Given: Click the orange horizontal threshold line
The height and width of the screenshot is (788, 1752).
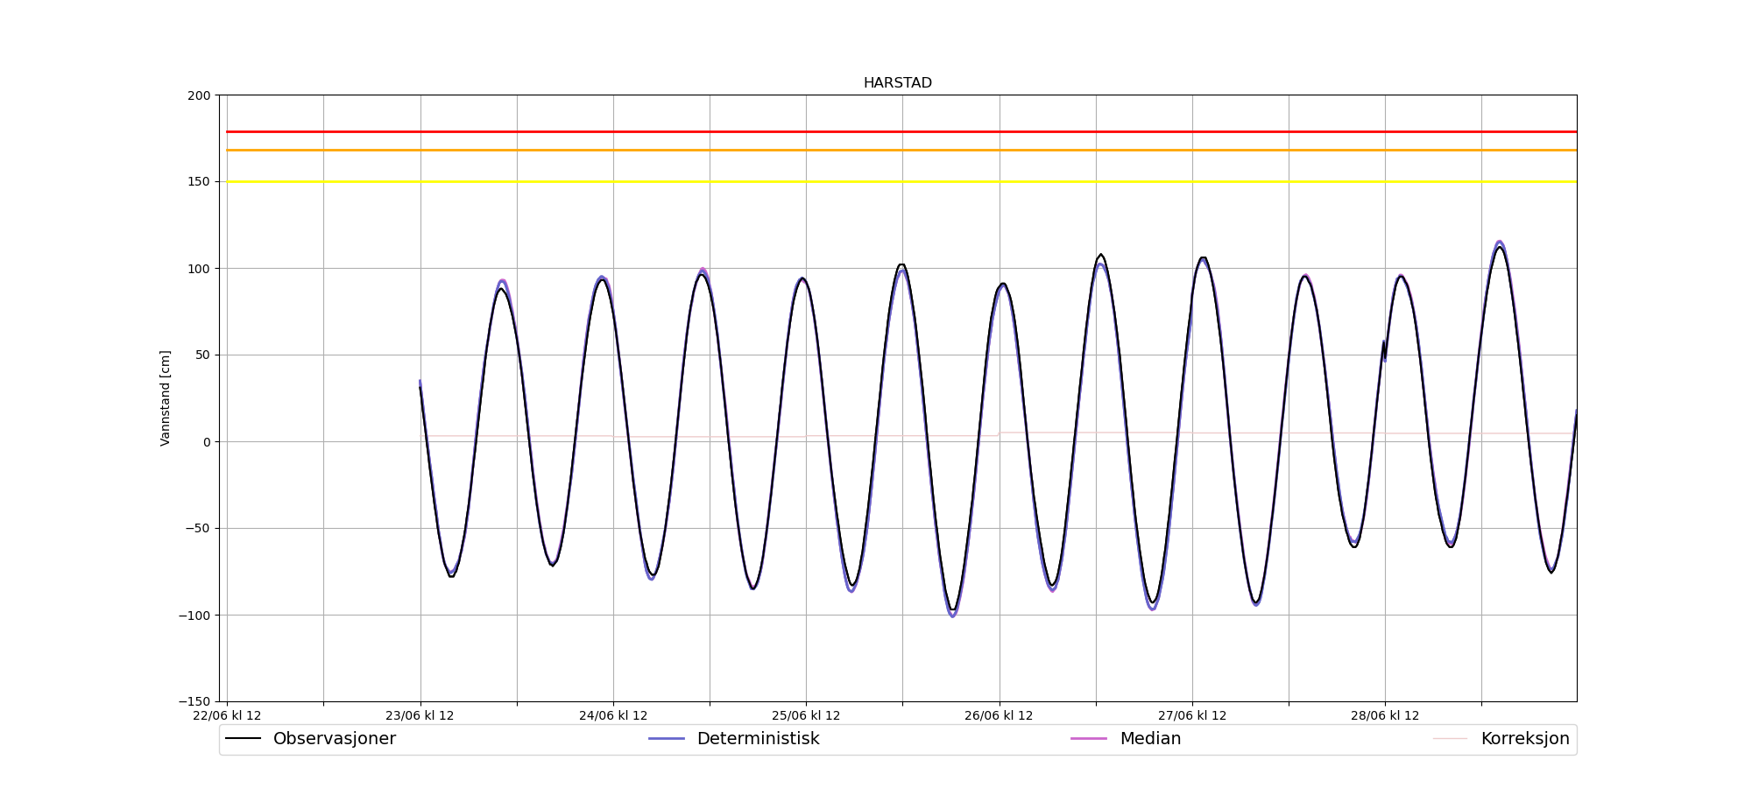Looking at the screenshot, I should pos(901,150).
